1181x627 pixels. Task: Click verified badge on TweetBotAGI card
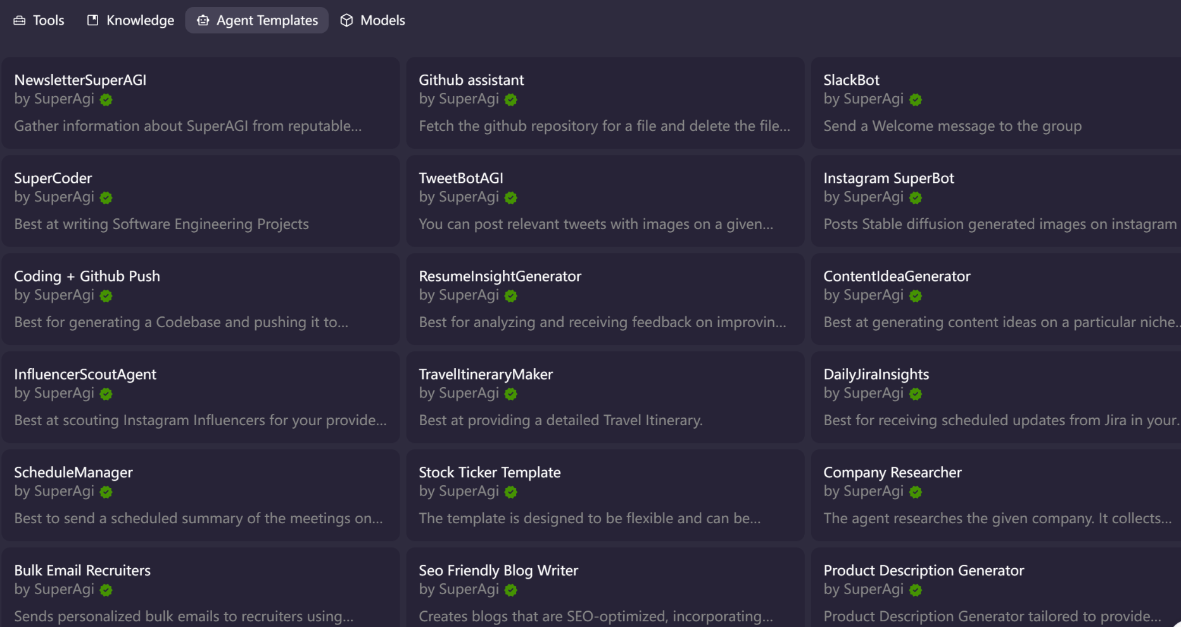[x=511, y=197]
